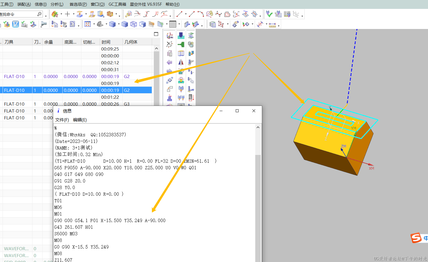Click the 刀具 column header
The width and height of the screenshot is (428, 262).
(x=18, y=42)
